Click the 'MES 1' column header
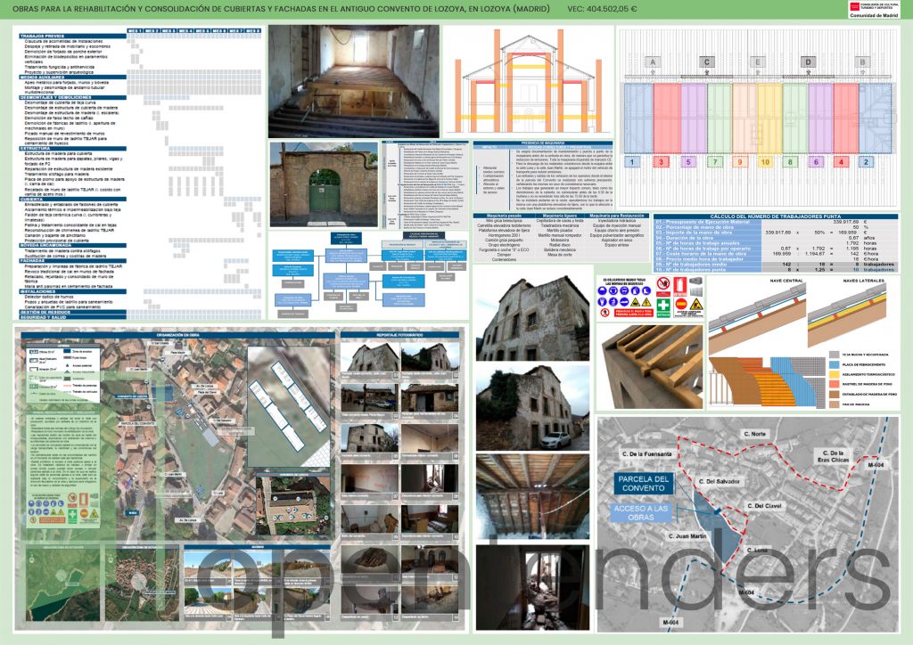The height and width of the screenshot is (645, 913). [136, 31]
